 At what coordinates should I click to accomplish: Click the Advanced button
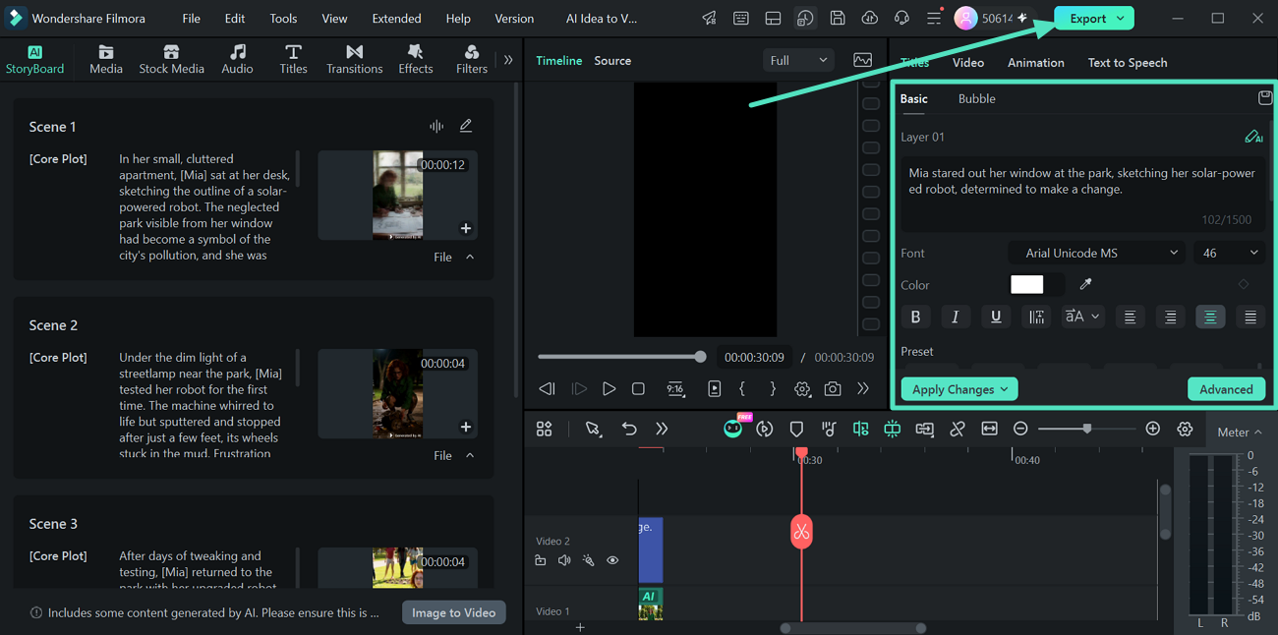point(1226,389)
